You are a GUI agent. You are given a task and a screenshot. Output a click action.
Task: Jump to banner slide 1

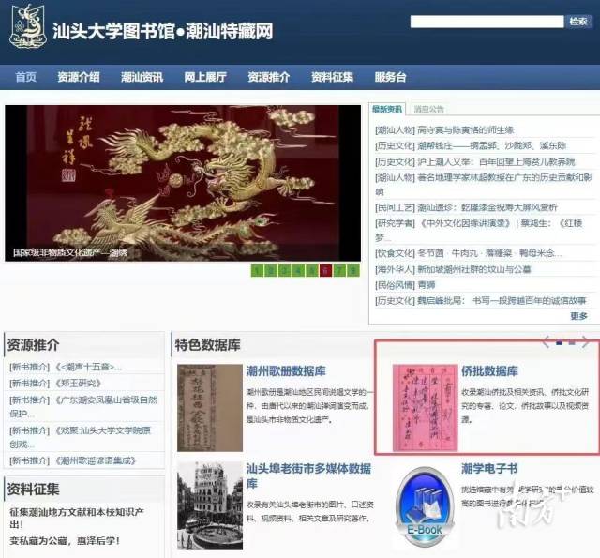coord(257,271)
